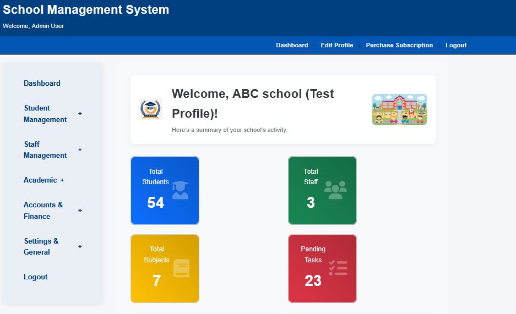This screenshot has height=314, width=516.
Task: Click the Total Students card label
Action: [156, 177]
